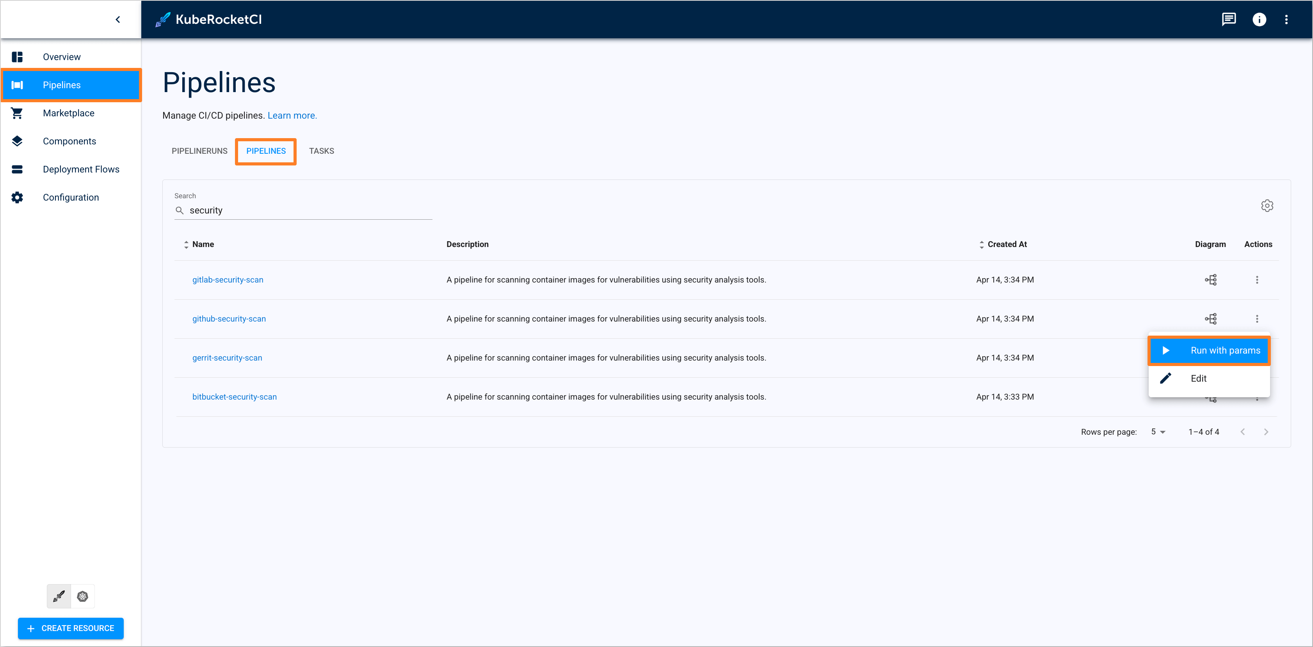
Task: Open the rows per page dropdown
Action: [x=1158, y=432]
